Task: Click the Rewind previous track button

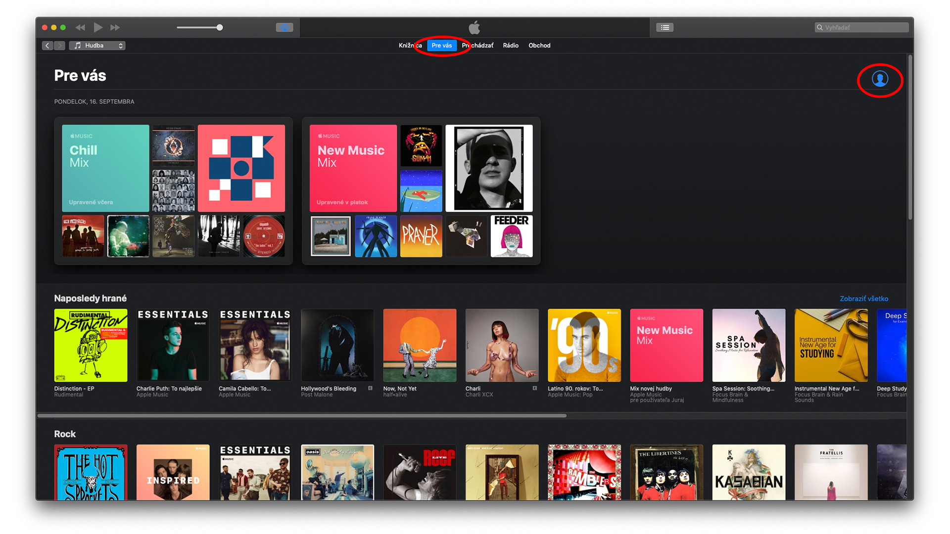Action: point(81,28)
